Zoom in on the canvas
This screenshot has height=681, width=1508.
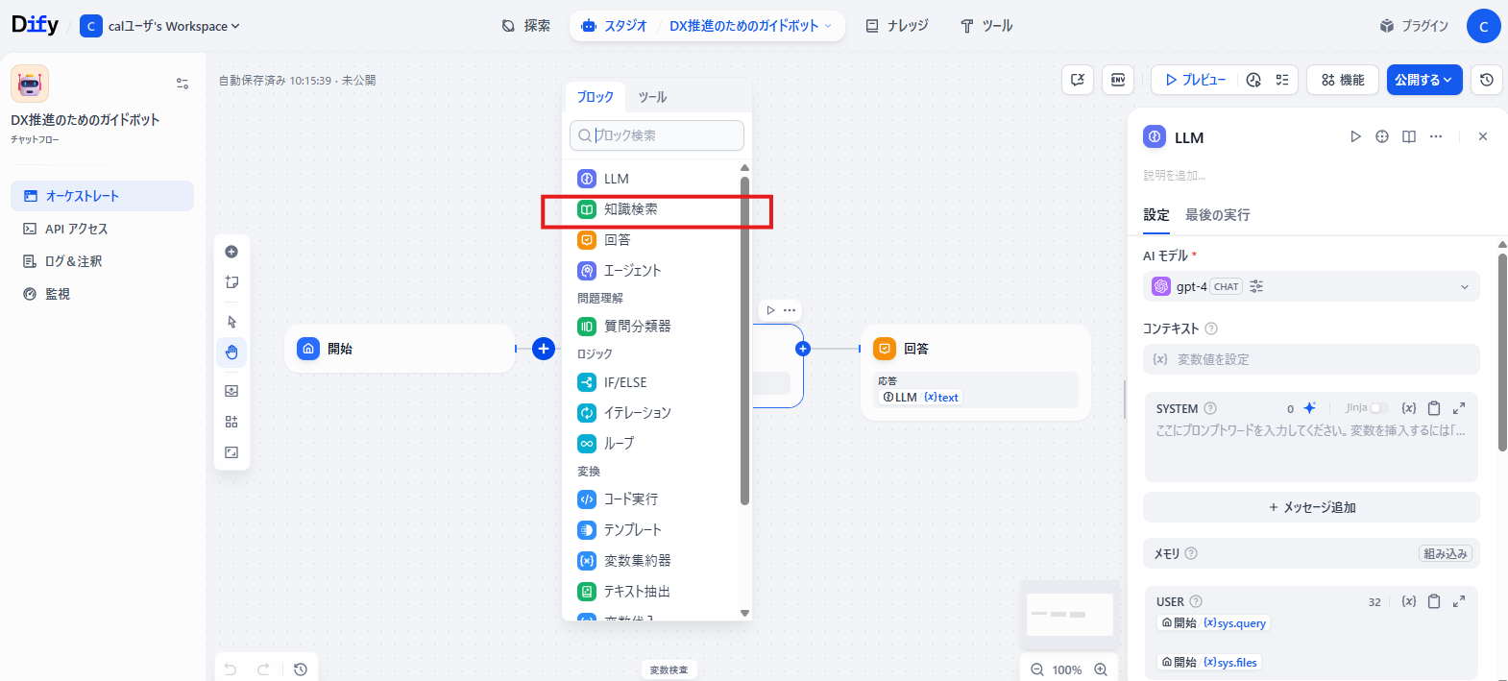(x=1101, y=669)
